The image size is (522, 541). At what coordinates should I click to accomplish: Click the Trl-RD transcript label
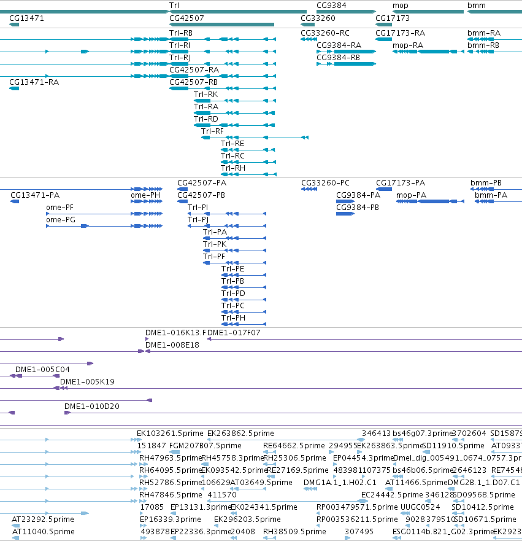coord(205,119)
